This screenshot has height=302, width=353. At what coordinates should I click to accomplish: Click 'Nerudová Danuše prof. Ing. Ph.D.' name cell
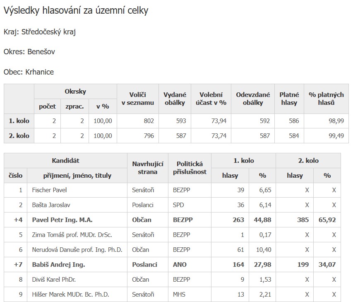77,250
